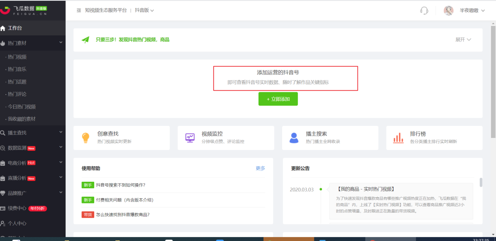Select 我收藏的素材 in sidebar
Viewport: 496px width, 241px height.
point(21,119)
